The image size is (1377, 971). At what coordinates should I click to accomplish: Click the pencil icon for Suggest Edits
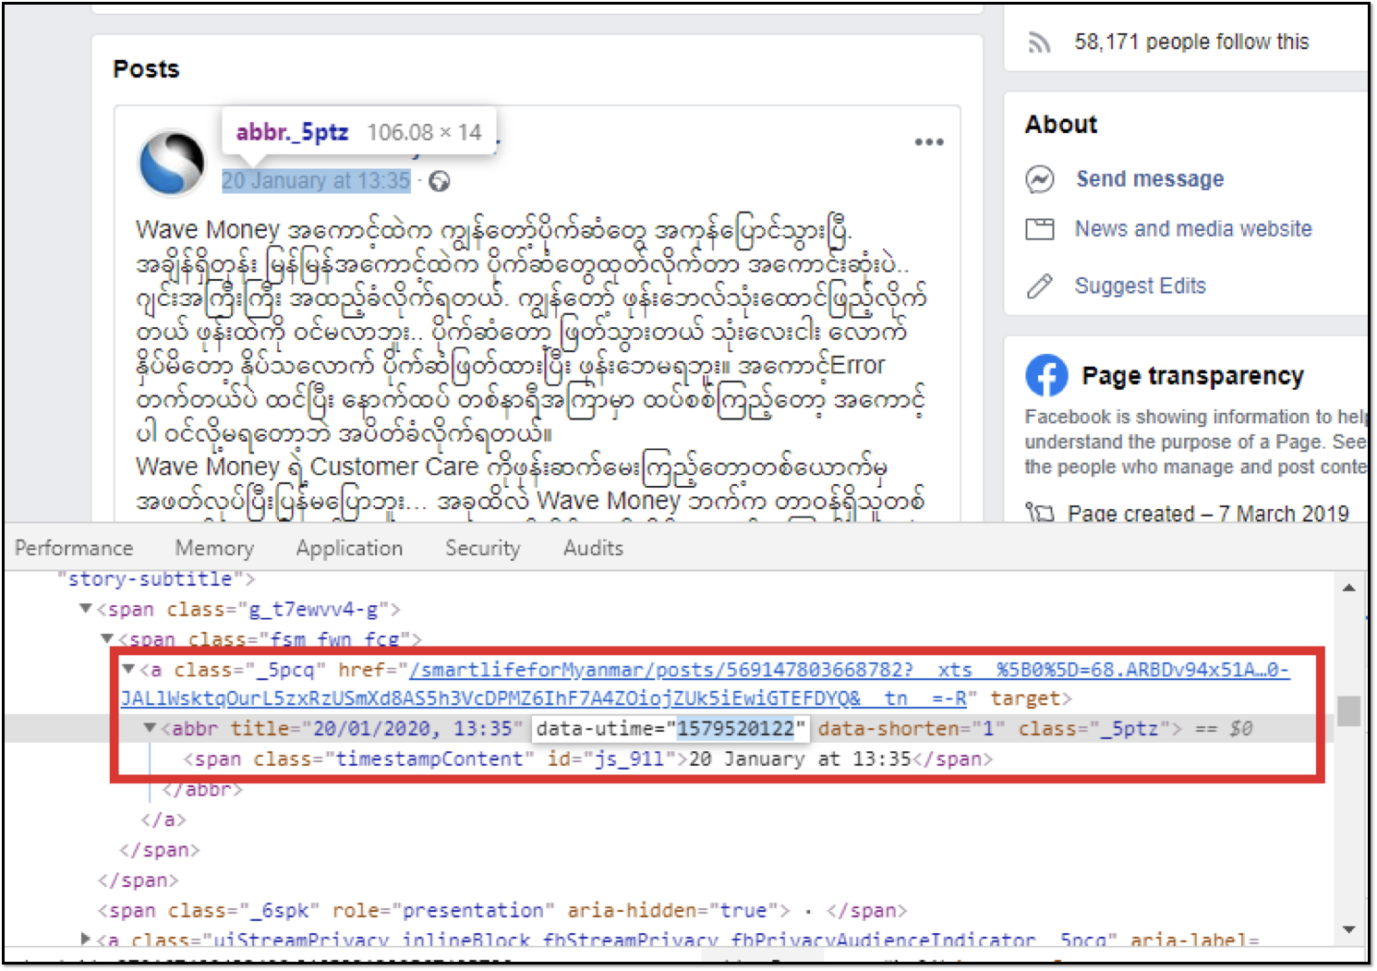(x=1040, y=286)
